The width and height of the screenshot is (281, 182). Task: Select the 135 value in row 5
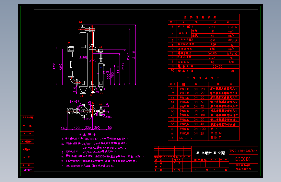pos(212,49)
